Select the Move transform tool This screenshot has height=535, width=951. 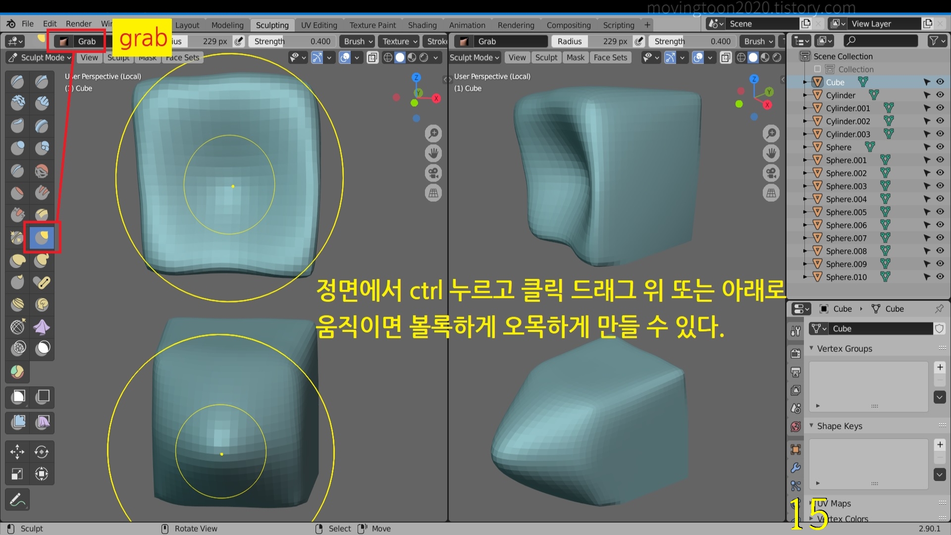pos(18,451)
